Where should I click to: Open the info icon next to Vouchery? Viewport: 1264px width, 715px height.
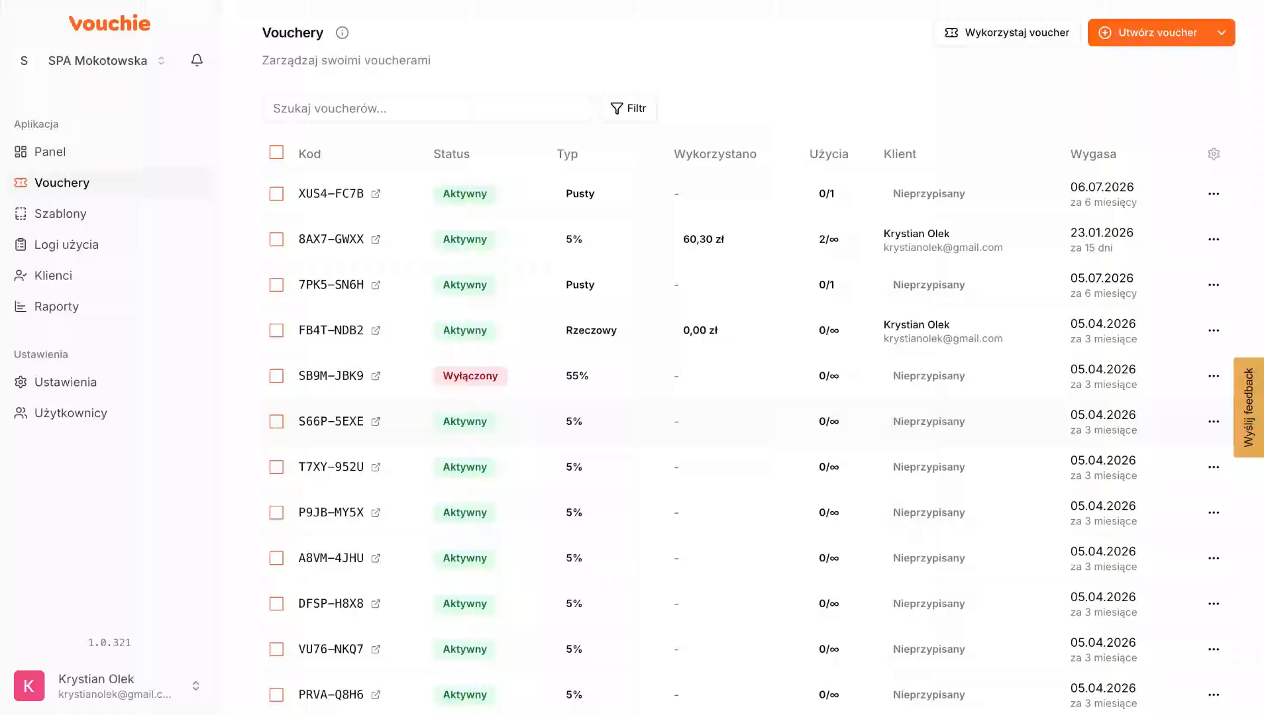coord(342,32)
